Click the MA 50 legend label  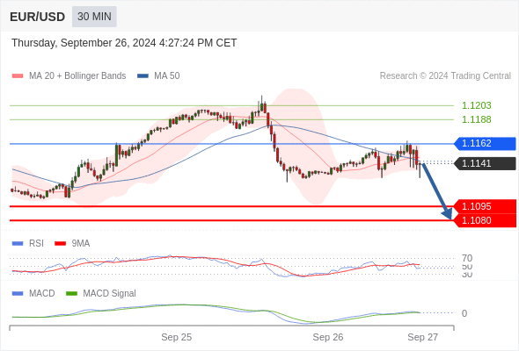[x=167, y=76]
